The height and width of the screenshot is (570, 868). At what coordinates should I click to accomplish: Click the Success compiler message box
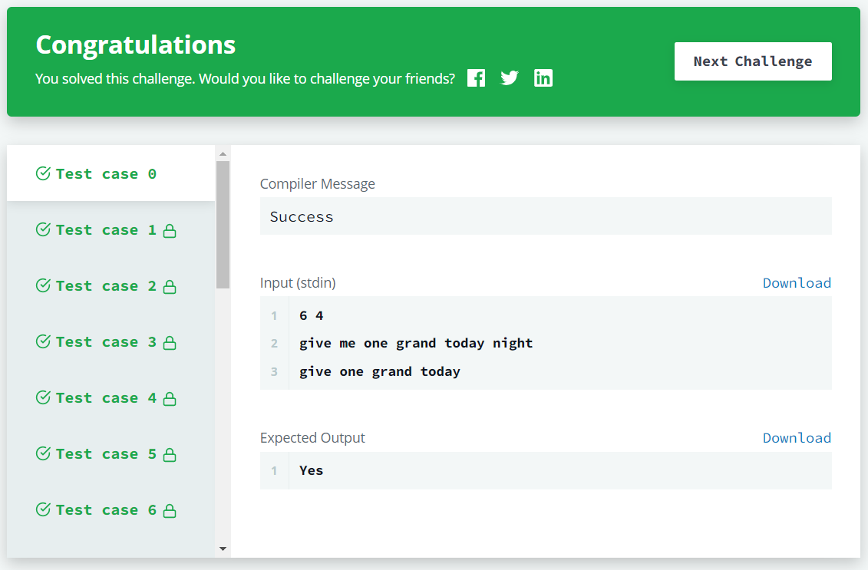(x=546, y=216)
